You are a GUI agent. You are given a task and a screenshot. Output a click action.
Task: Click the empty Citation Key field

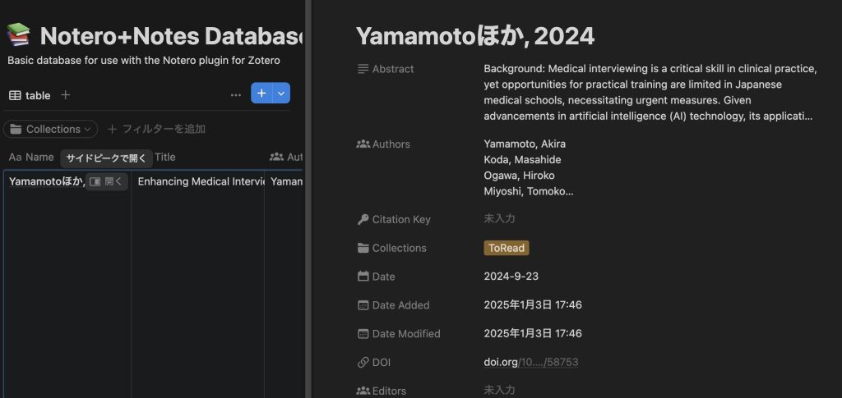point(499,219)
